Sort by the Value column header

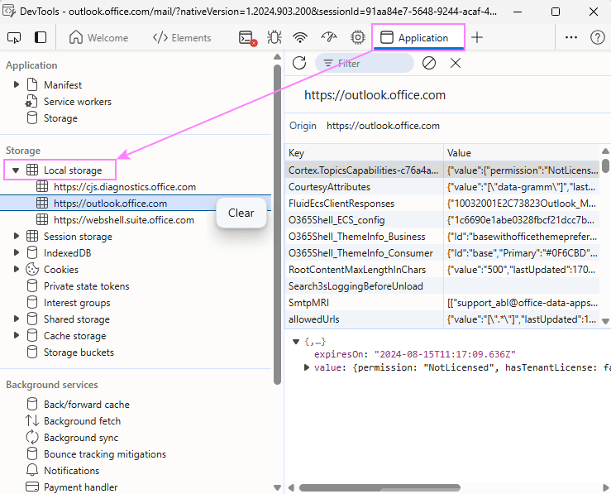522,153
